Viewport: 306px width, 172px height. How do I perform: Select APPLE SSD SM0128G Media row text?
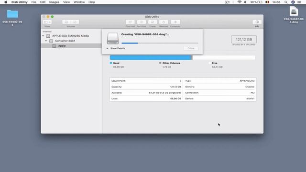click(70, 36)
